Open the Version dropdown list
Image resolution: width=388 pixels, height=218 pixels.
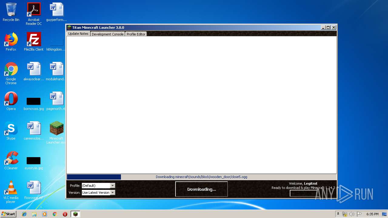pyautogui.click(x=112, y=193)
